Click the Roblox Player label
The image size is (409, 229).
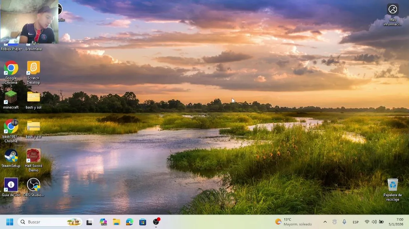[11, 49]
